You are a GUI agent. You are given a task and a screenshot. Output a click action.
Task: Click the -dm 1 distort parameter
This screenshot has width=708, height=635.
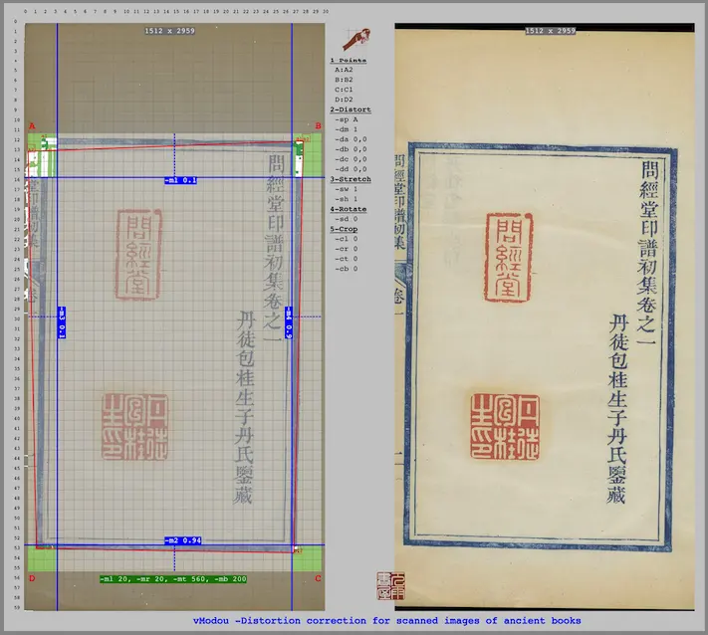pyautogui.click(x=347, y=129)
